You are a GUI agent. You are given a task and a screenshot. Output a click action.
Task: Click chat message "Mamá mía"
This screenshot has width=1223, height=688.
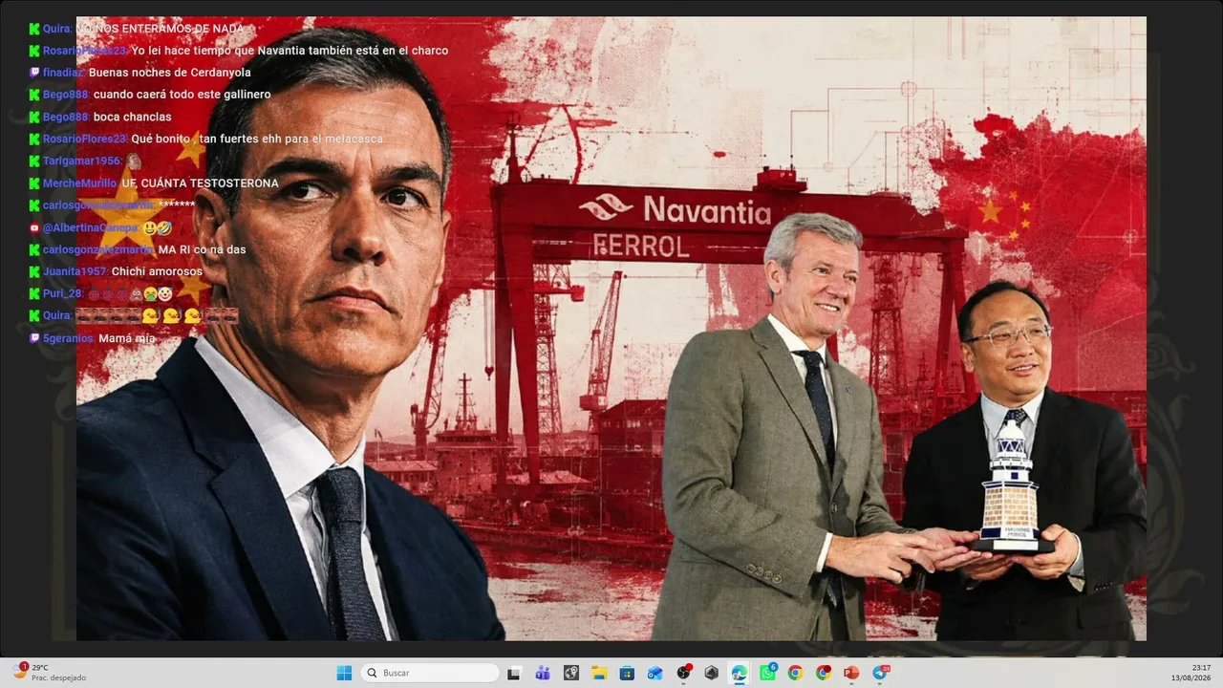tap(126, 338)
